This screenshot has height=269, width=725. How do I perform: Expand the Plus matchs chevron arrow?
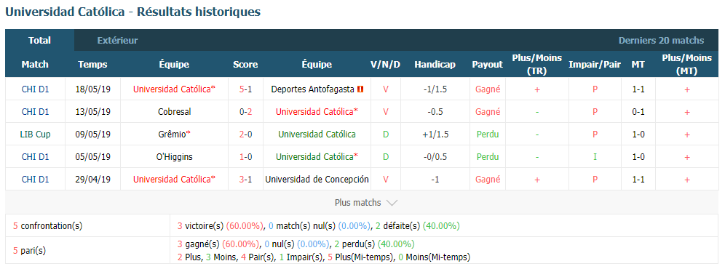[392, 203]
